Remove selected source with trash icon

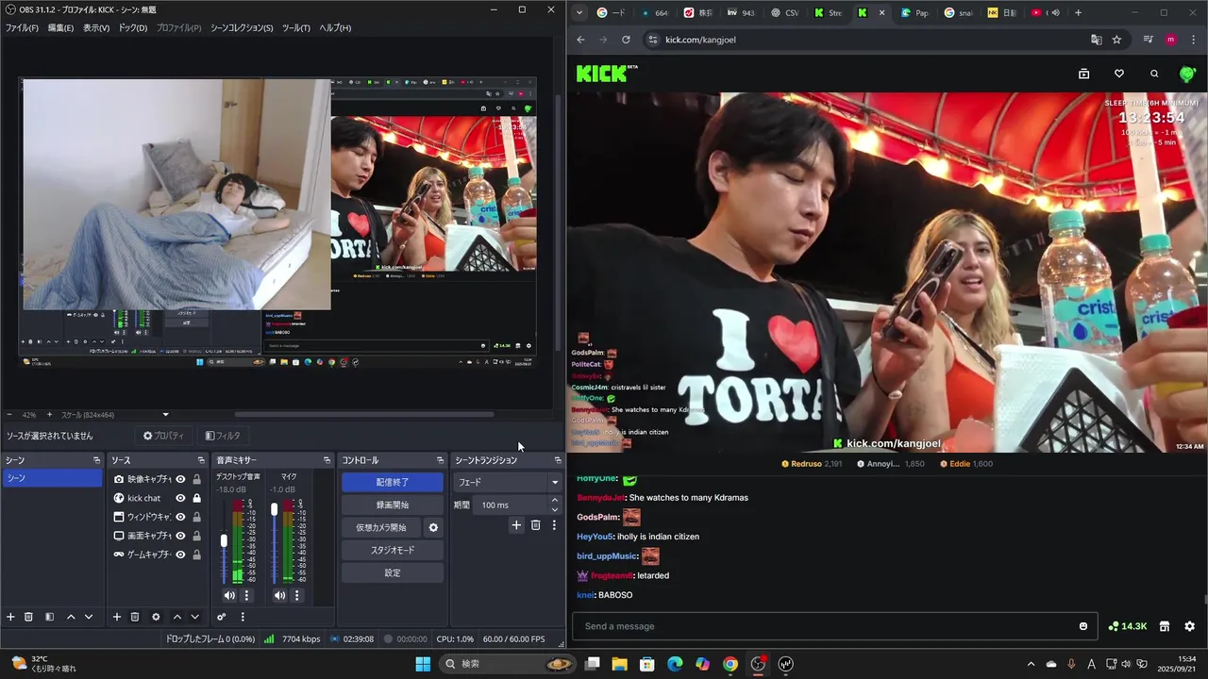coord(135,617)
